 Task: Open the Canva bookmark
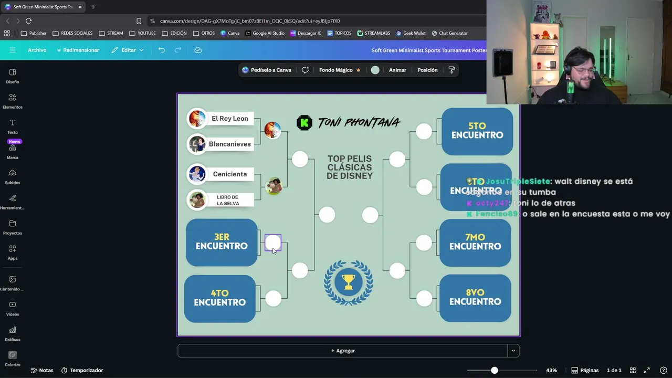click(x=230, y=33)
